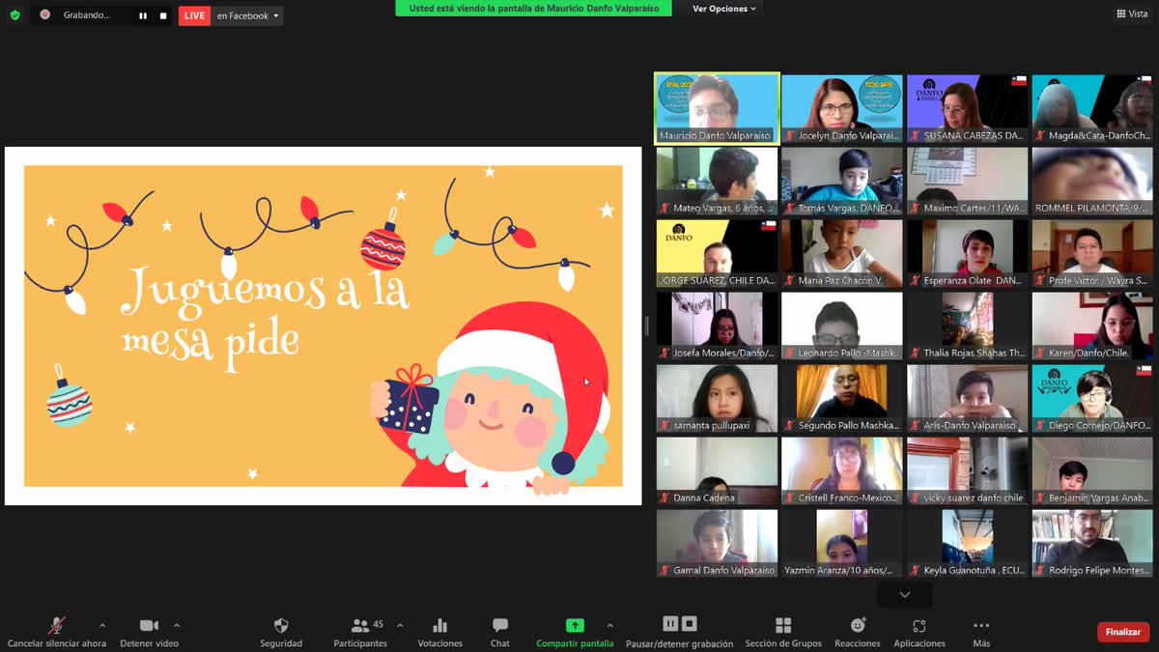
Task: Open the Seguridad shield menu
Action: pos(281,633)
